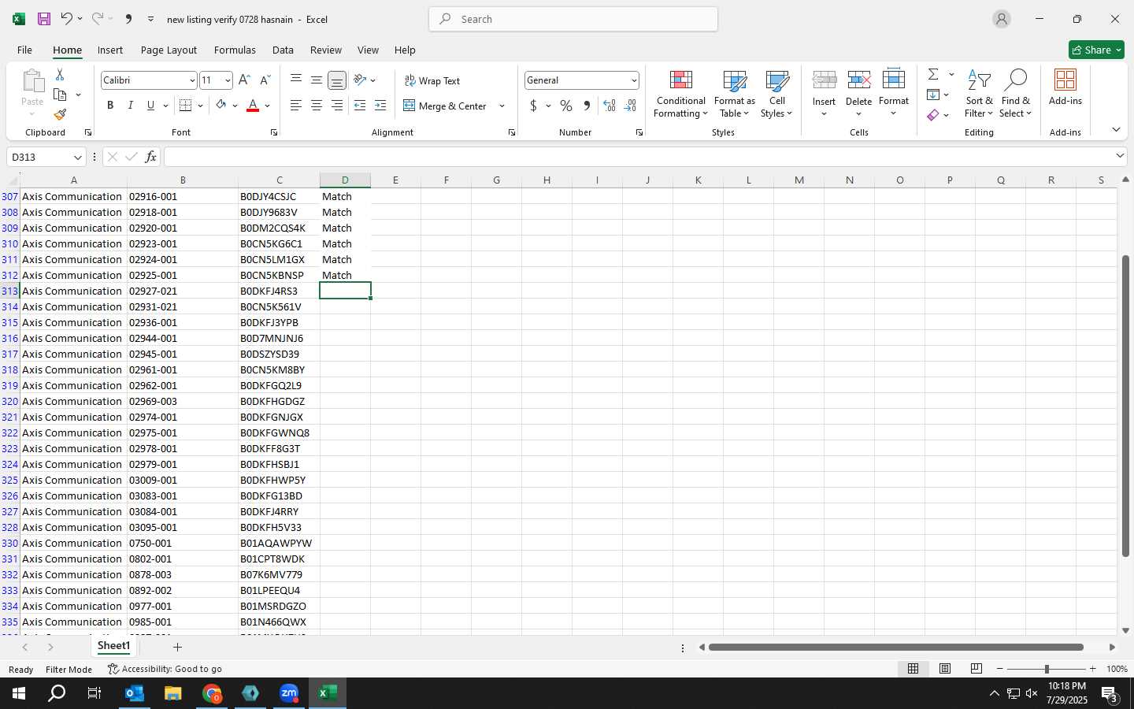The image size is (1134, 709).
Task: Click Accessibility: Good to go status
Action: tap(165, 669)
